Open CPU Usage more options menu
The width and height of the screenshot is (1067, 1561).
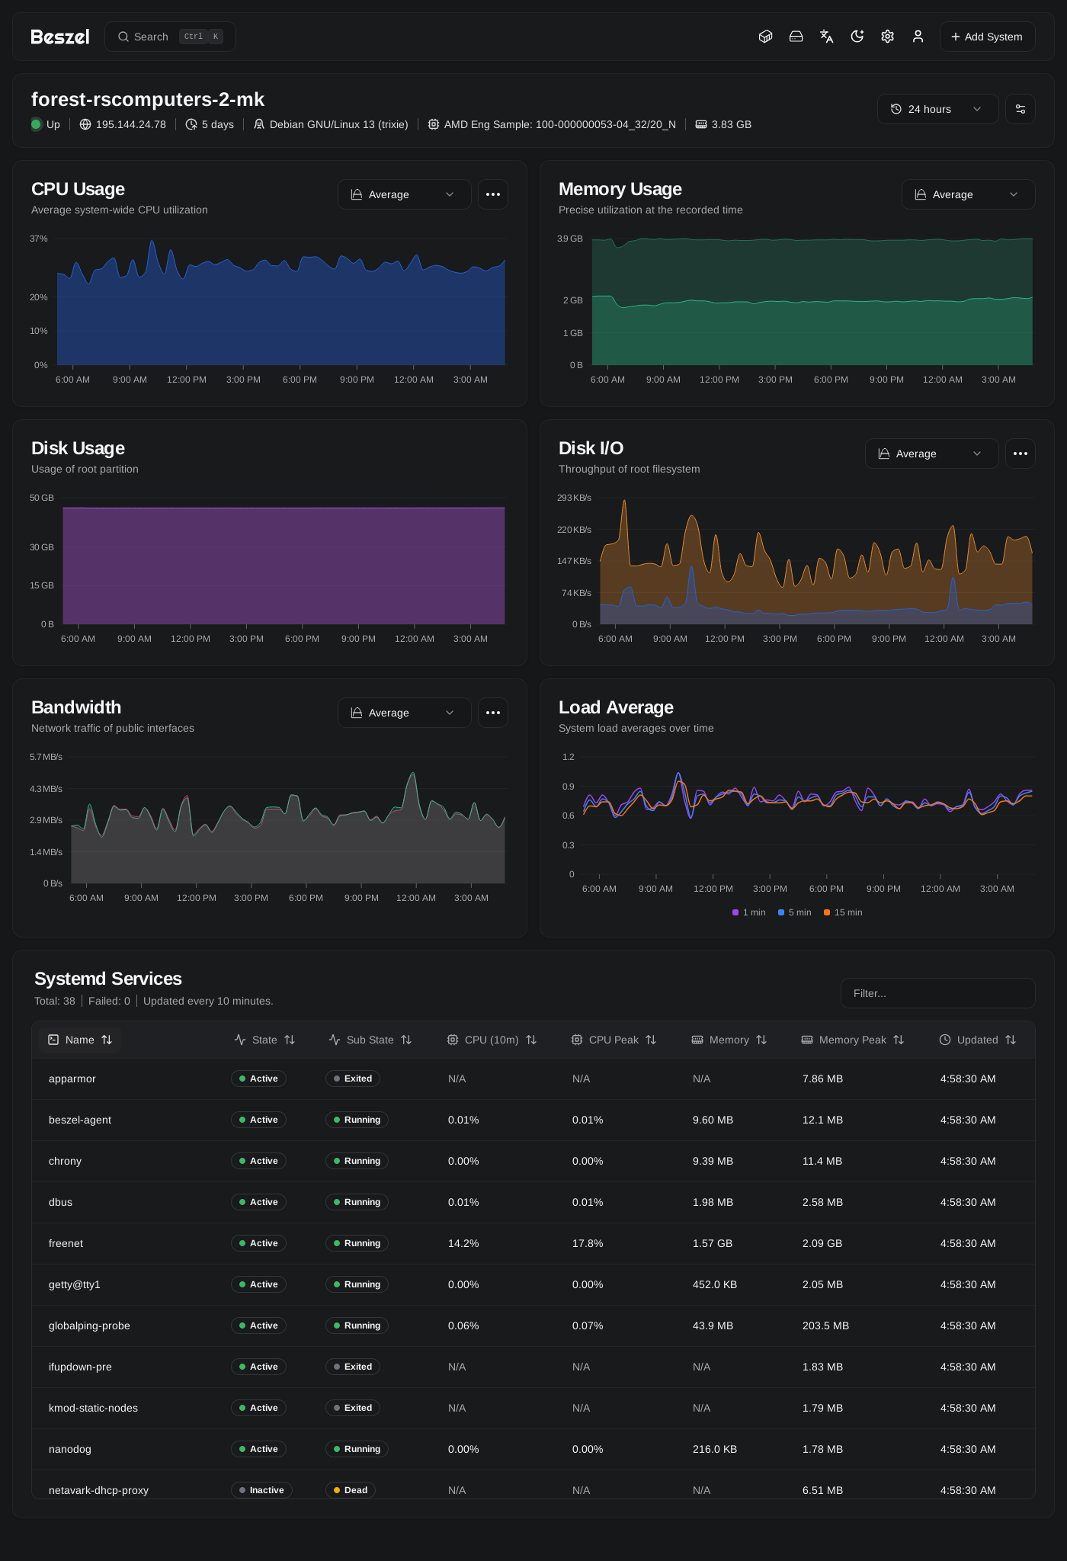click(493, 194)
